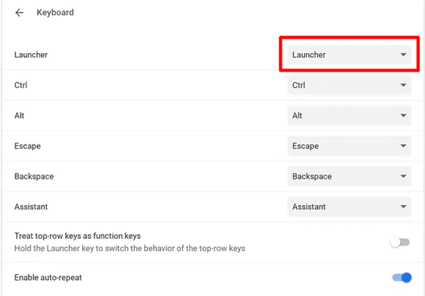The height and width of the screenshot is (296, 425).
Task: Enable treat top-row keys as function keys
Action: point(400,242)
